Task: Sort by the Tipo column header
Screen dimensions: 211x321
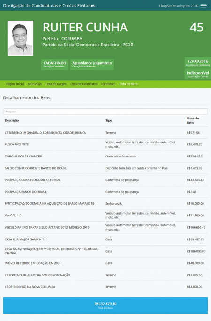Action: pos(109,120)
